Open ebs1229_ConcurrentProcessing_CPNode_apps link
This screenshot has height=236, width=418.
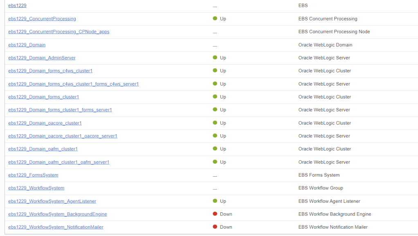point(58,32)
